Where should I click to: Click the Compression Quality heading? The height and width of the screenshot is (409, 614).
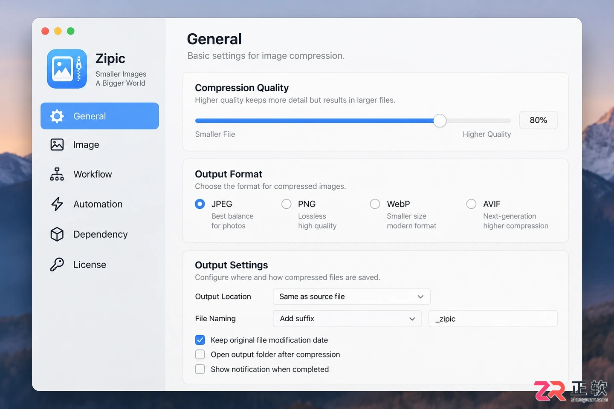pyautogui.click(x=242, y=88)
